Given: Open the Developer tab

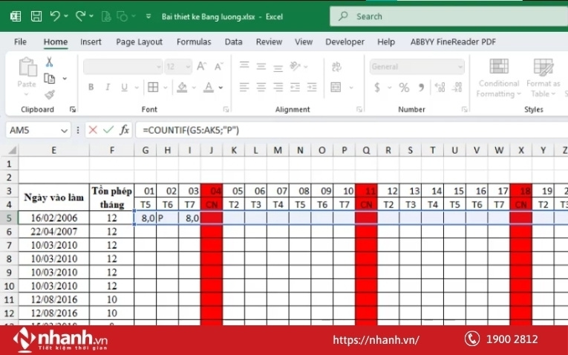Looking at the screenshot, I should pos(345,42).
